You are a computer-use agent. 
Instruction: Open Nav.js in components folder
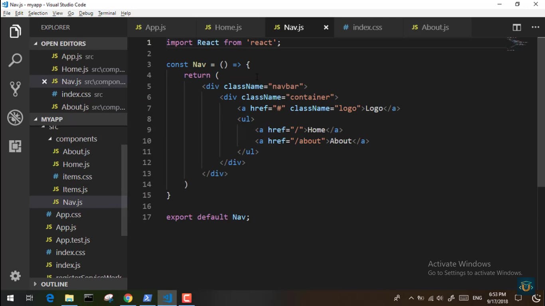76,202
